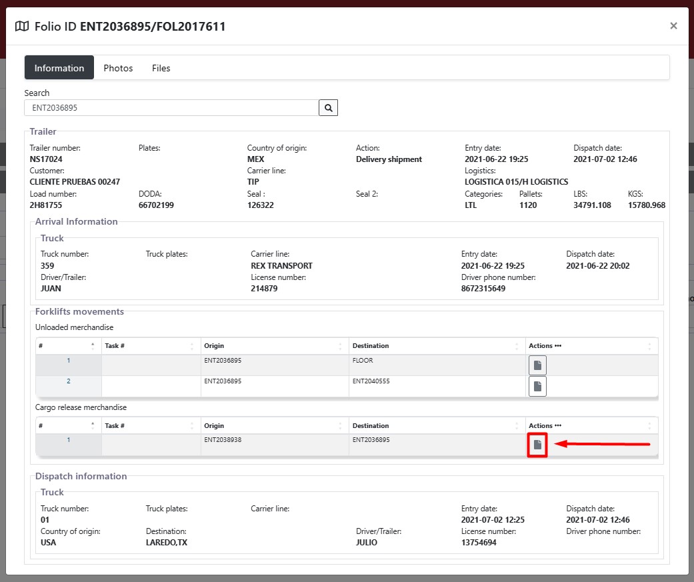Open cargo release document for ENT2038938

(537, 445)
